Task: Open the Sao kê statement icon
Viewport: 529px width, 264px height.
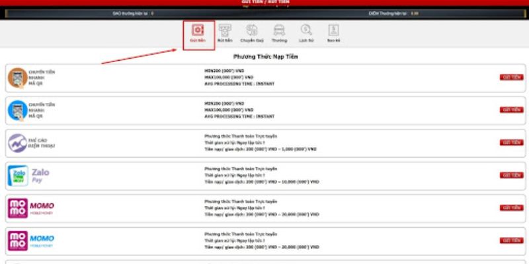Action: click(333, 30)
